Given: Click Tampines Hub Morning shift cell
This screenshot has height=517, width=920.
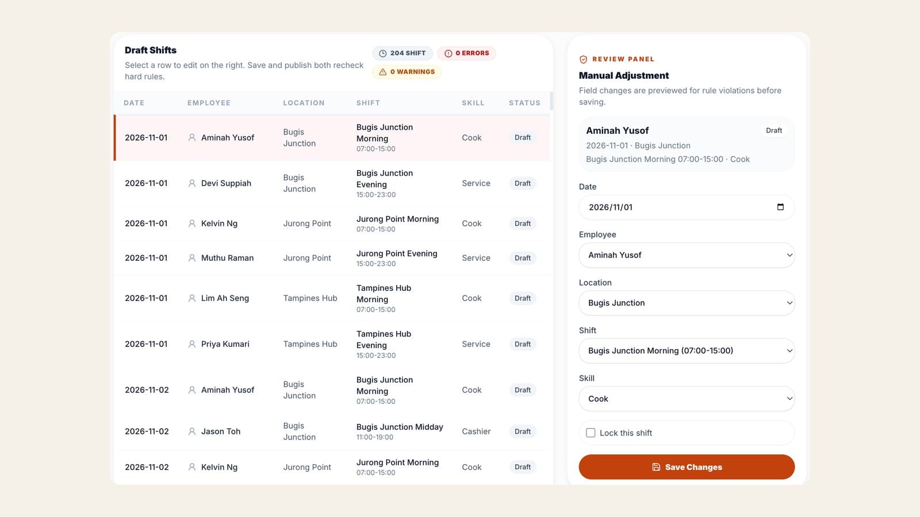Looking at the screenshot, I should [x=384, y=298].
